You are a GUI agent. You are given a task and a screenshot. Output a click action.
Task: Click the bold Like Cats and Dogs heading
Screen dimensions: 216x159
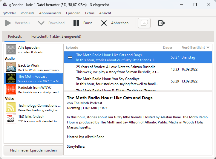[110, 98]
